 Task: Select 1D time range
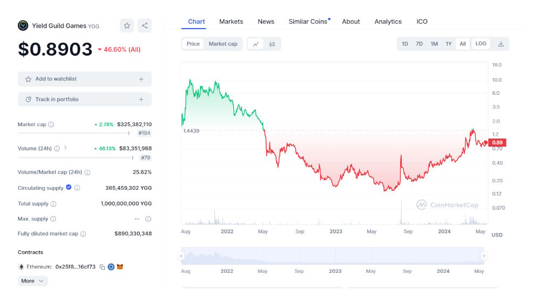[404, 44]
